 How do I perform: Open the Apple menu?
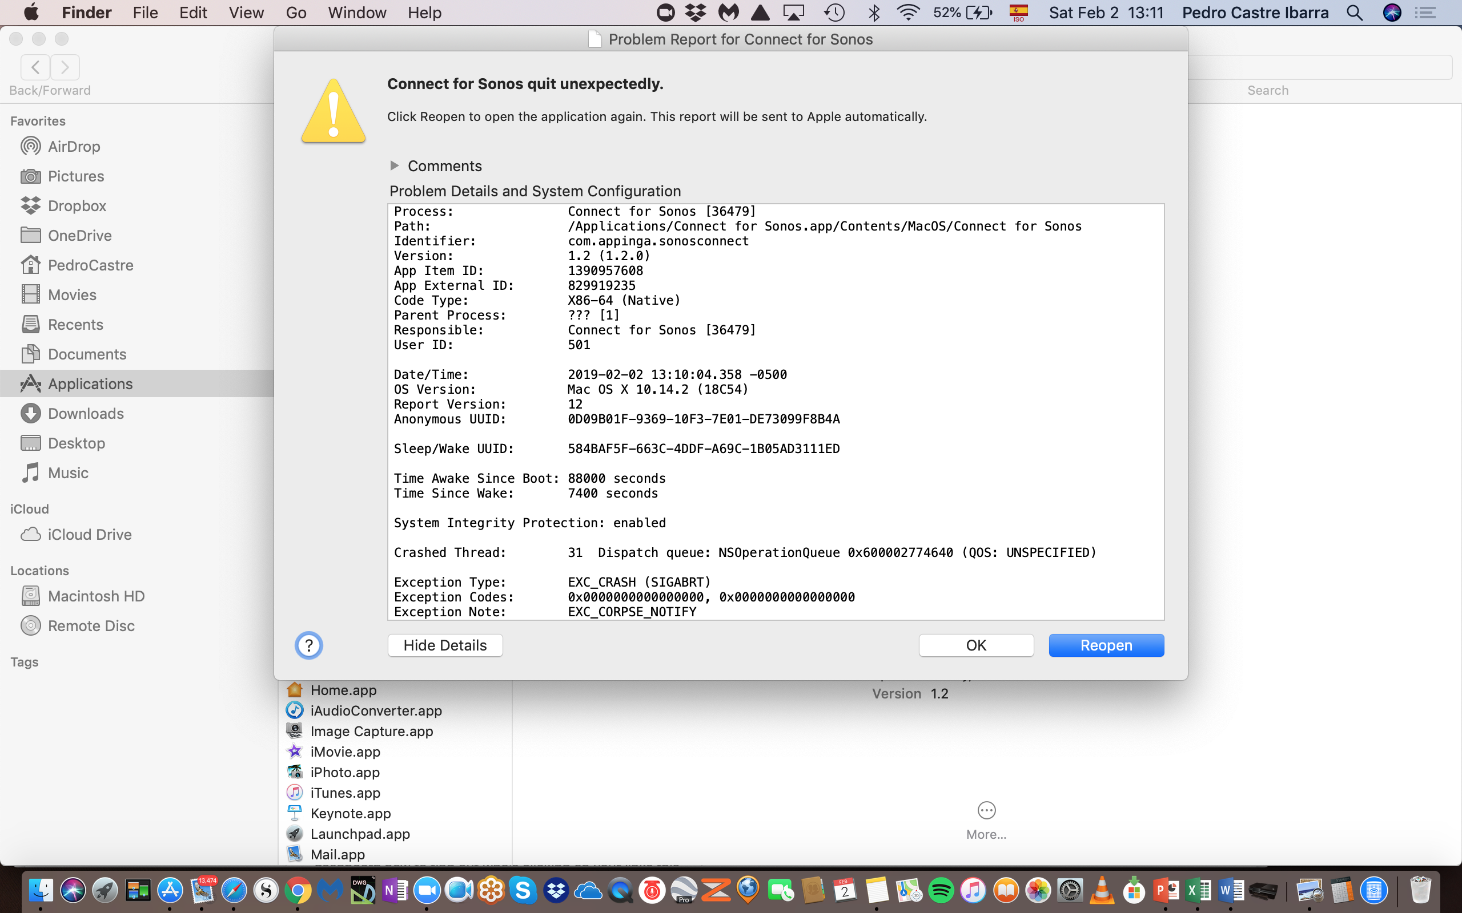31,13
